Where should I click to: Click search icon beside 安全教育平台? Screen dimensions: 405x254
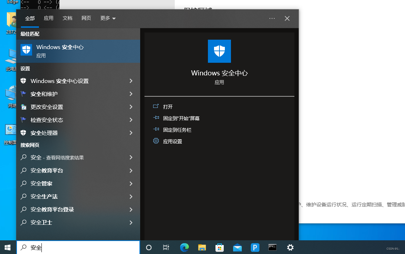pos(23,170)
